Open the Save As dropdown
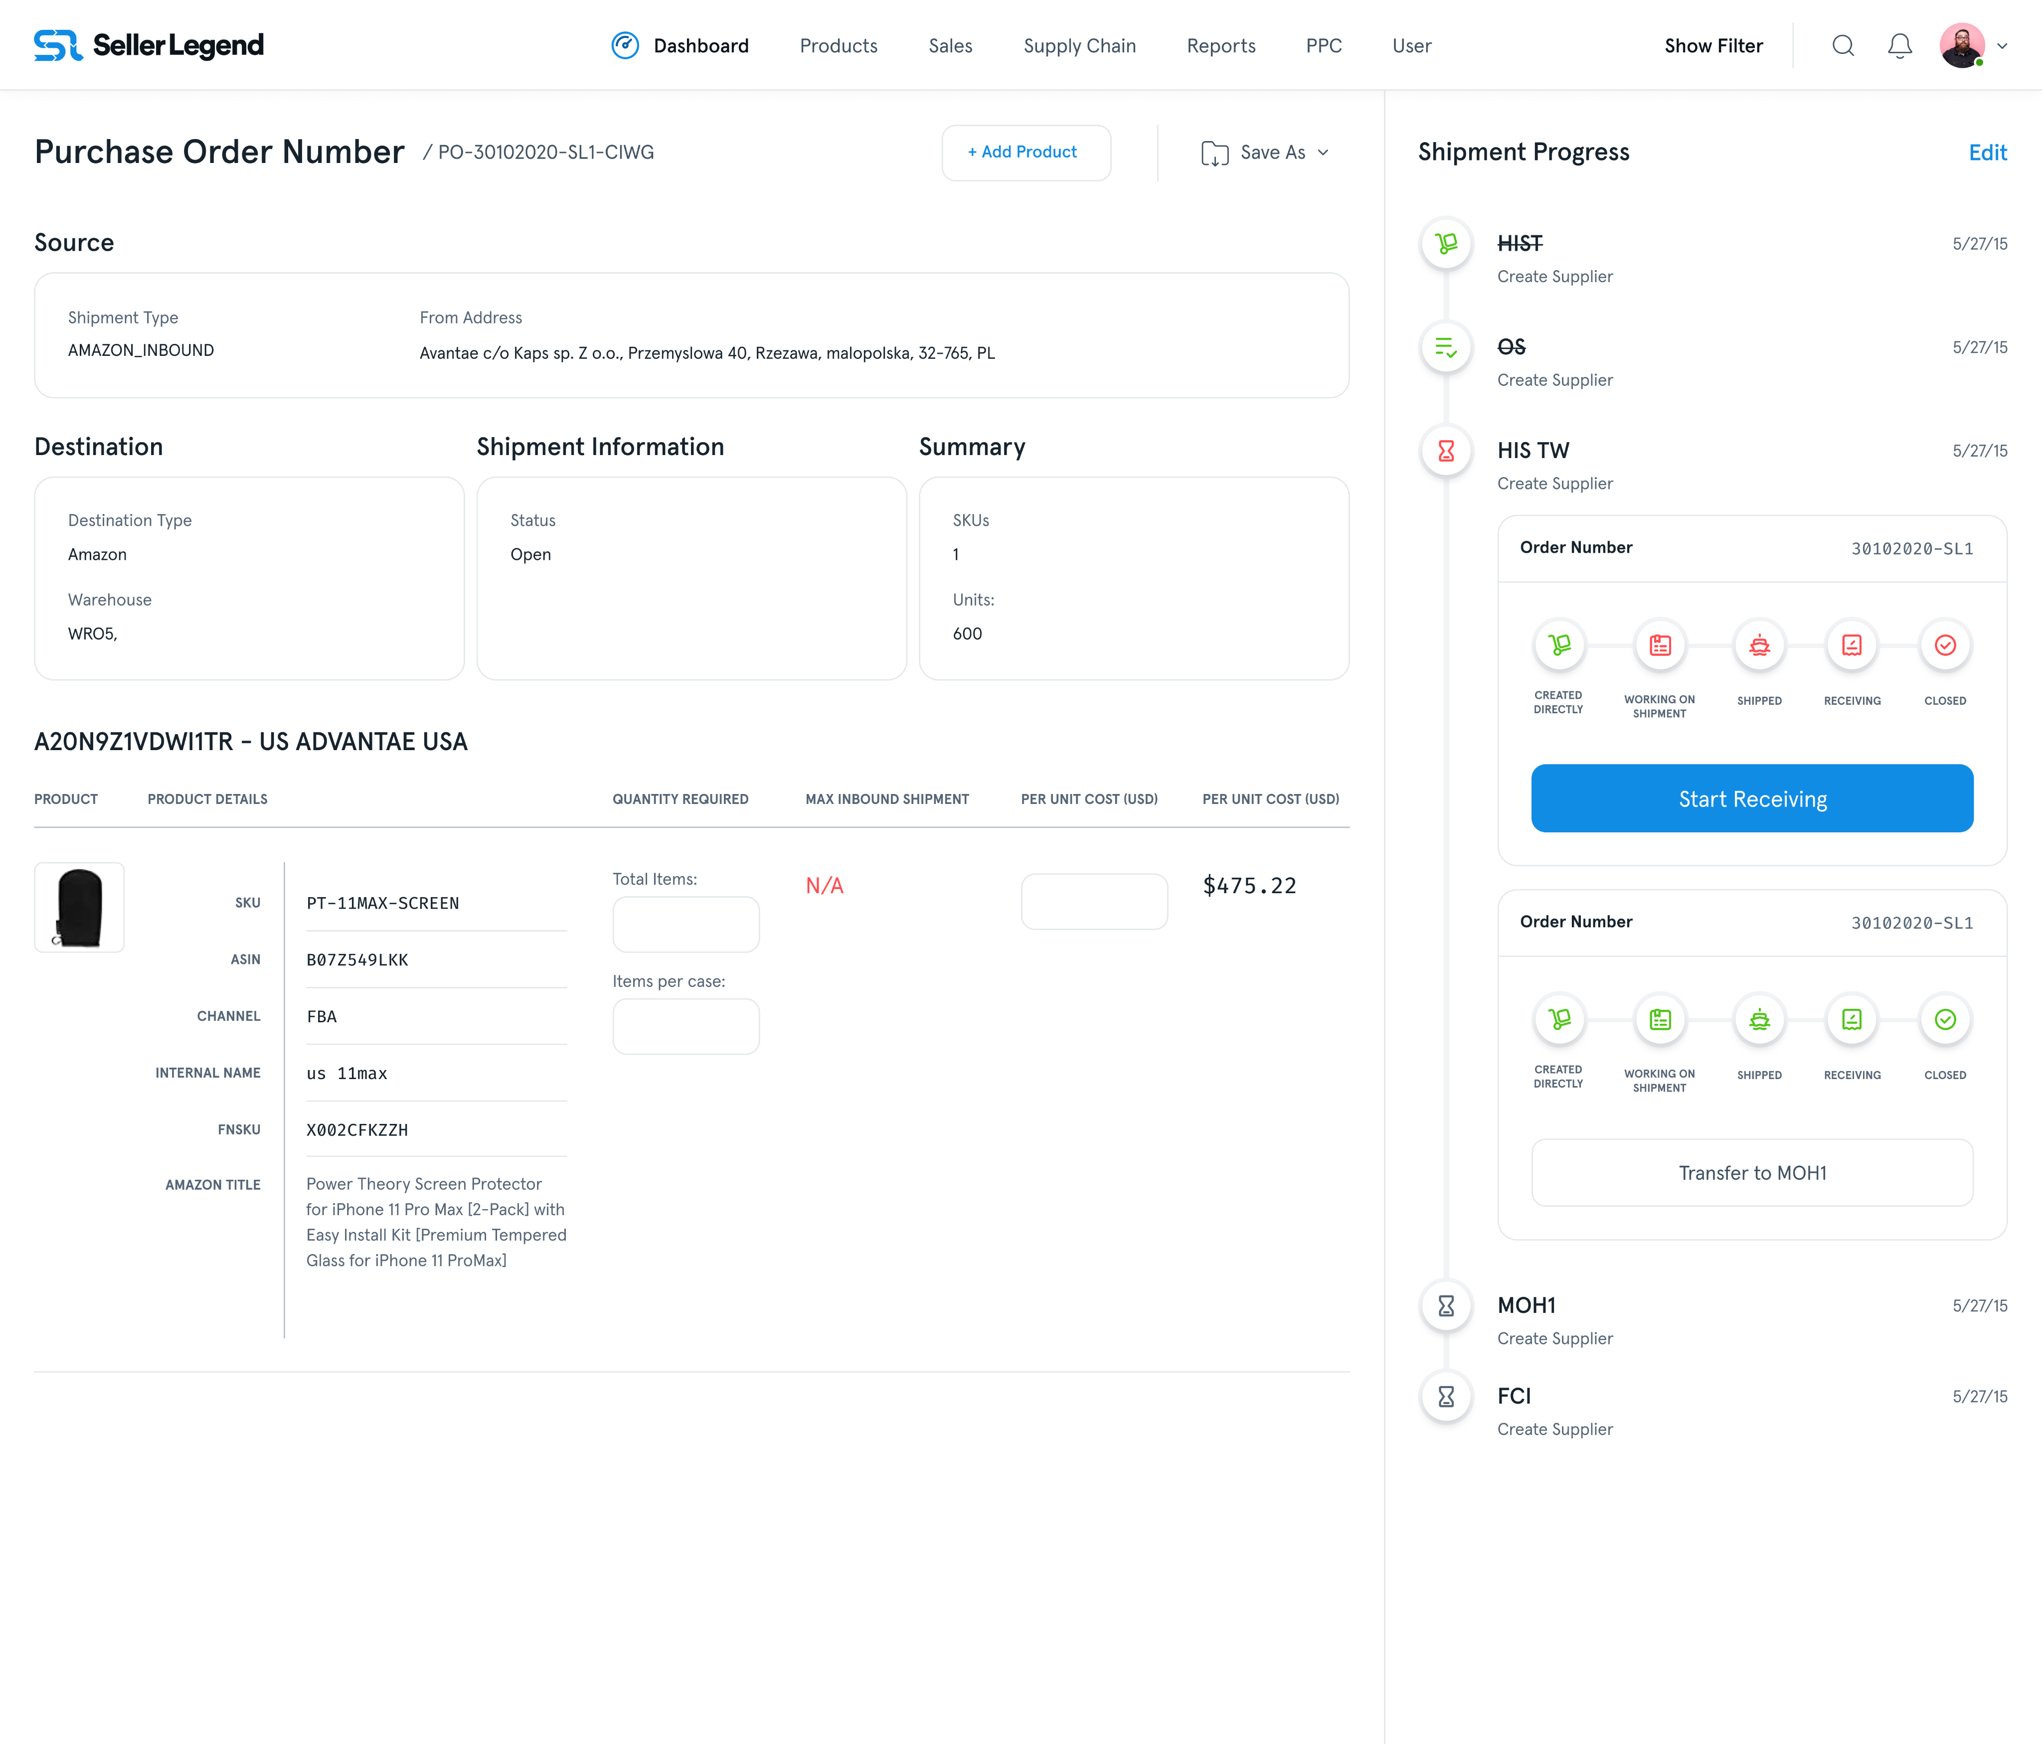2042x1744 pixels. pos(1266,153)
